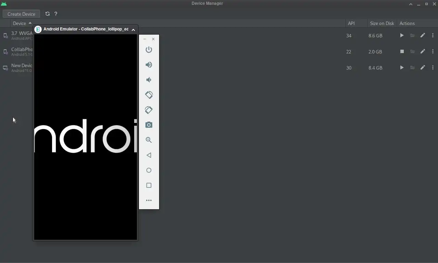The image size is (438, 263).
Task: Rotate the emulator right
Action: [x=149, y=110]
